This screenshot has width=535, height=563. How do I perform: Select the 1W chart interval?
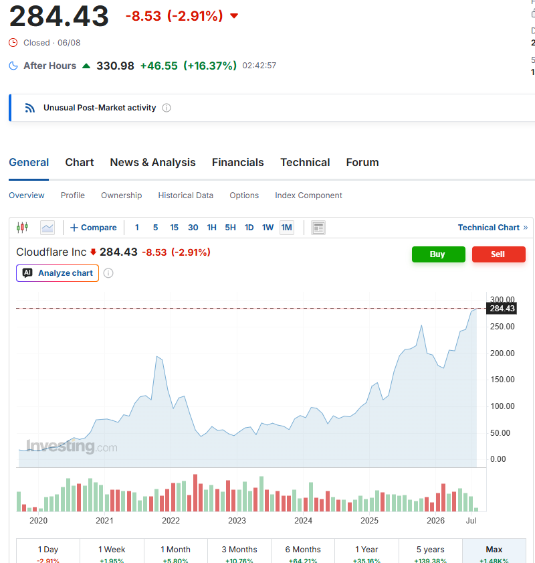pyautogui.click(x=267, y=228)
